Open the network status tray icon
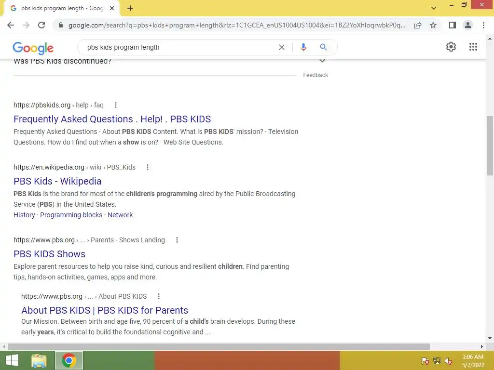The height and width of the screenshot is (370, 494). click(x=437, y=360)
